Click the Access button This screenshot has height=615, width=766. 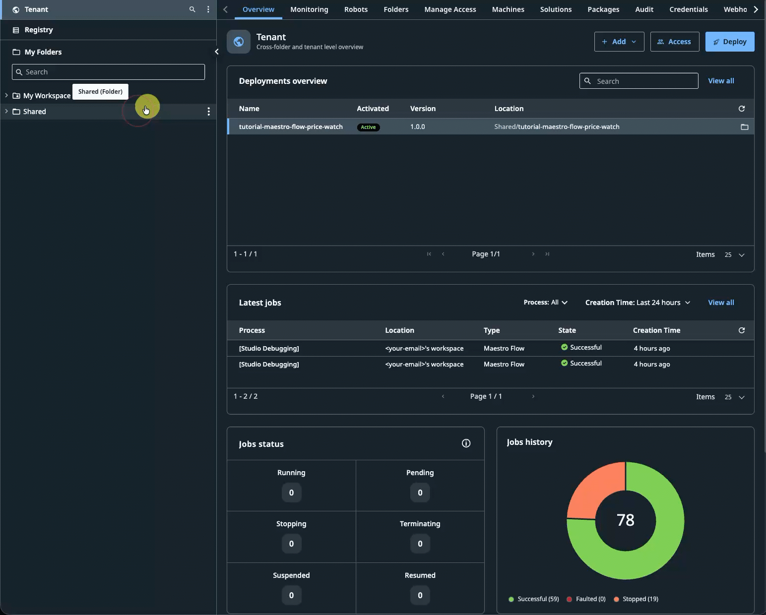pos(675,42)
